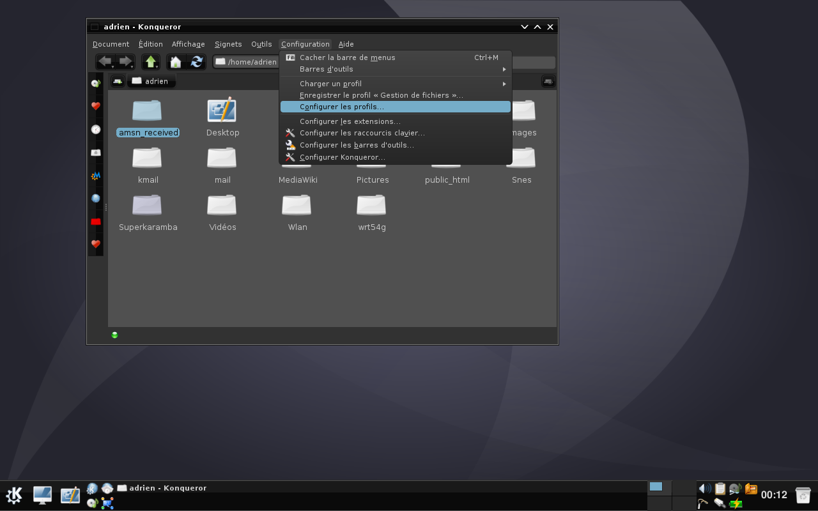Expand the Barres d'outils submenu
The image size is (818, 511).
pos(396,69)
